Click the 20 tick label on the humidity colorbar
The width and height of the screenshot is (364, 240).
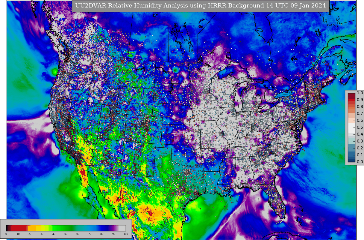click(30, 234)
